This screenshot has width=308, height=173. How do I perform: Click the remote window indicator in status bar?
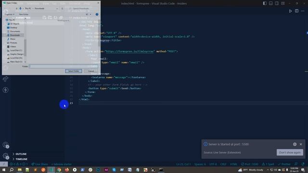[x=4, y=164]
